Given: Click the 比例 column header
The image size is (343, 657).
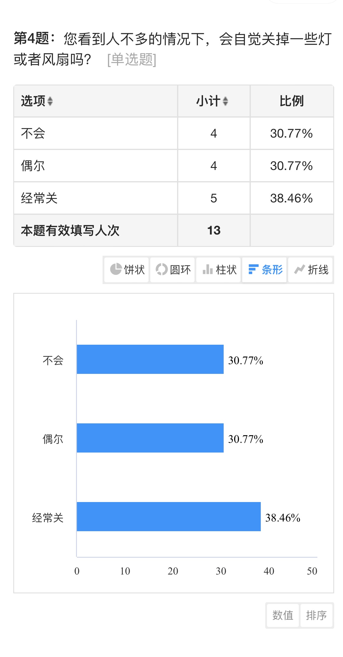Looking at the screenshot, I should click(x=292, y=101).
